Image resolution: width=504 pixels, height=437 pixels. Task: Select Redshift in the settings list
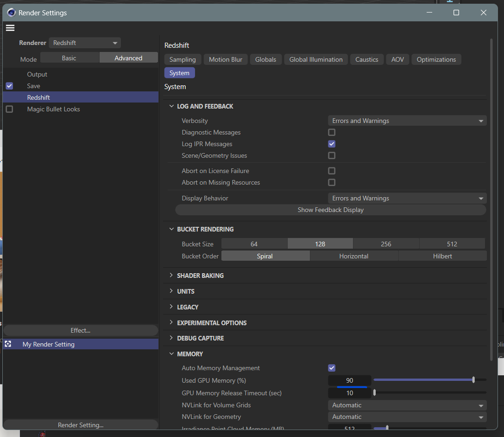coord(80,97)
